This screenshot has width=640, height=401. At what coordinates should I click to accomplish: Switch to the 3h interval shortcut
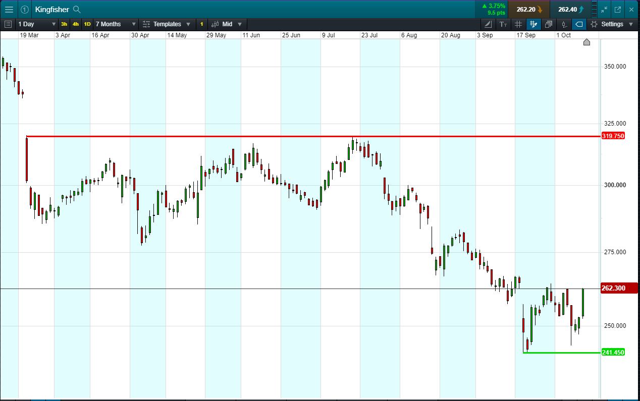click(64, 24)
